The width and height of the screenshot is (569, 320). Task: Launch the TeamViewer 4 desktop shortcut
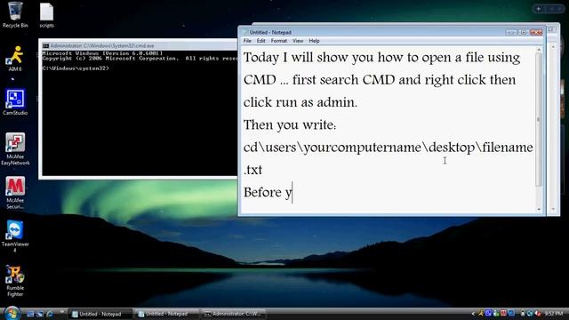tap(15, 236)
